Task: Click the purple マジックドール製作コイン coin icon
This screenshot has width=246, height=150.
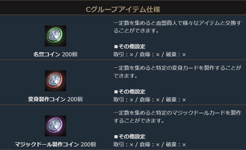Action: (x=55, y=126)
